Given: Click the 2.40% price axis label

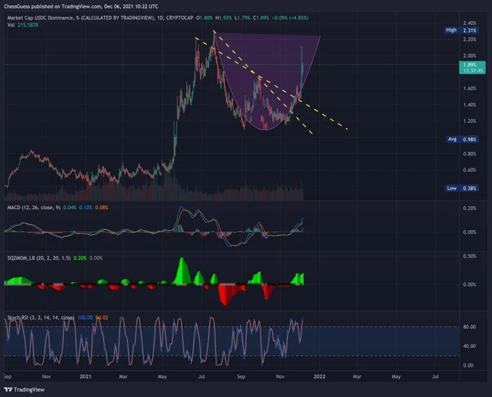Looking at the screenshot, I should [470, 23].
